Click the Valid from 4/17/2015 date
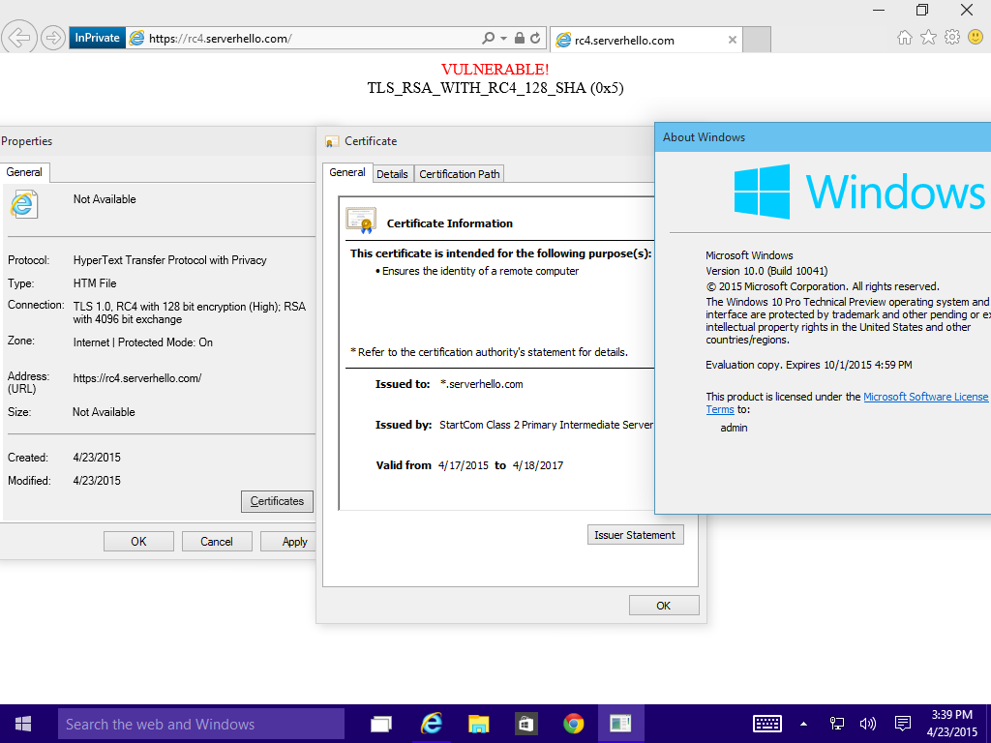This screenshot has width=991, height=743. coord(464,465)
